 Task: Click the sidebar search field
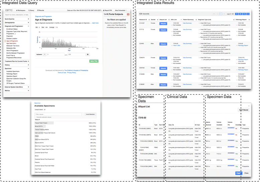pyautogui.click(x=17, y=15)
